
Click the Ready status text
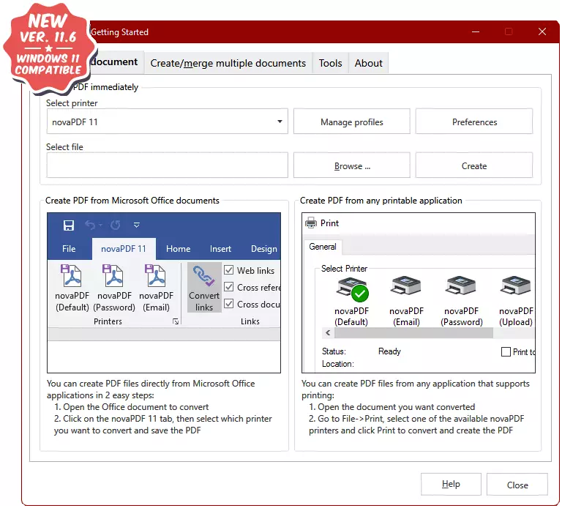(389, 351)
